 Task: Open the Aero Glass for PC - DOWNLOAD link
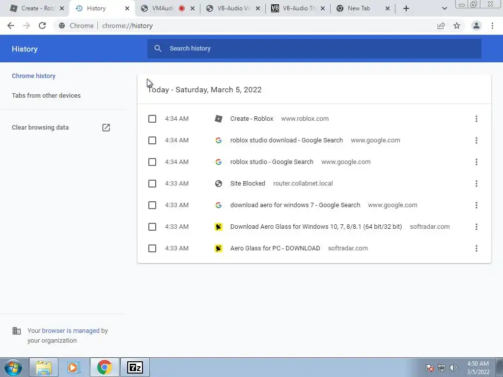(x=275, y=248)
